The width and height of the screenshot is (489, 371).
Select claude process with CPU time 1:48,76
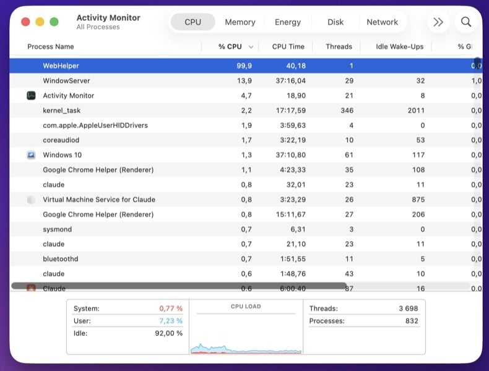click(54, 274)
